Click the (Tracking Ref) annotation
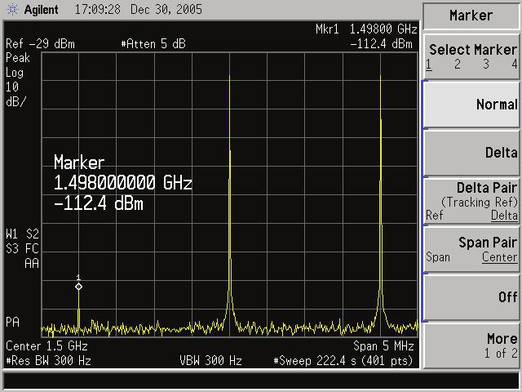The height and width of the screenshot is (392, 522). (x=480, y=203)
